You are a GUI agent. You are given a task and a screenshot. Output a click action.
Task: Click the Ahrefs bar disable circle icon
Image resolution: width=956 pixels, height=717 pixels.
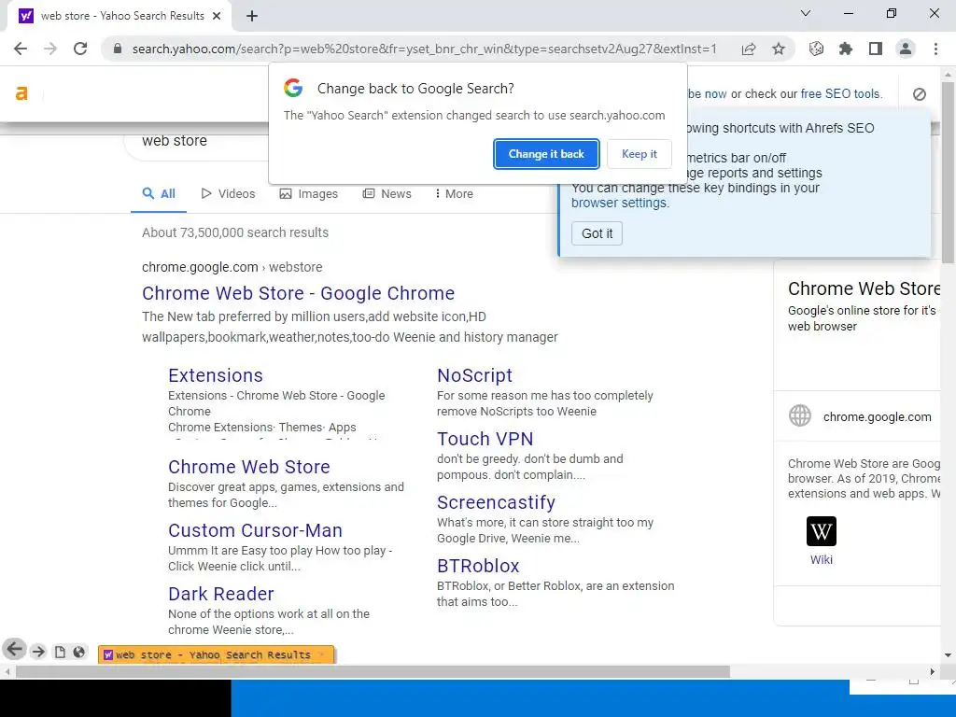(920, 94)
